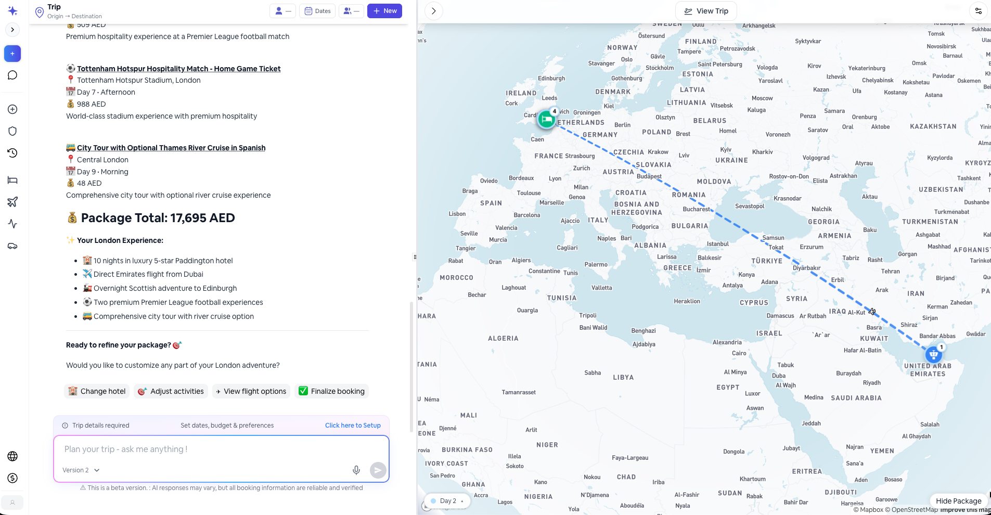Click the Finalize booking suggestion
991x515 pixels.
(x=332, y=391)
